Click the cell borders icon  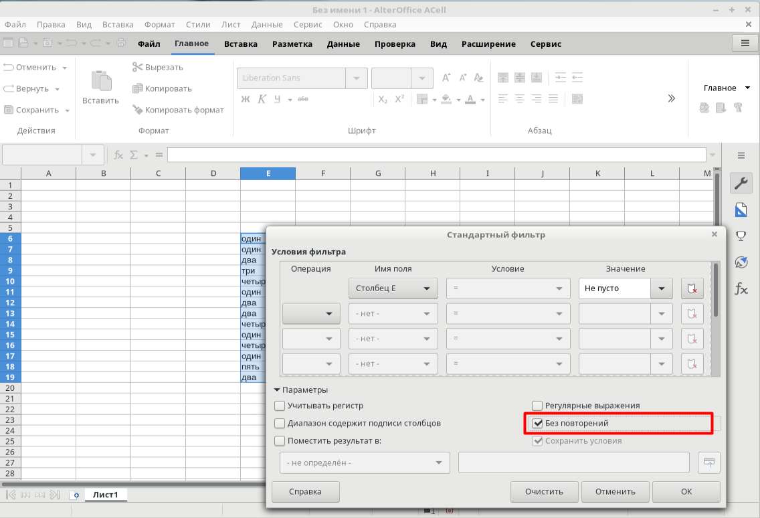pos(422,99)
